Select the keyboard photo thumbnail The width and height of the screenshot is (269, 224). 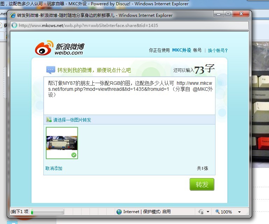coord(62,143)
